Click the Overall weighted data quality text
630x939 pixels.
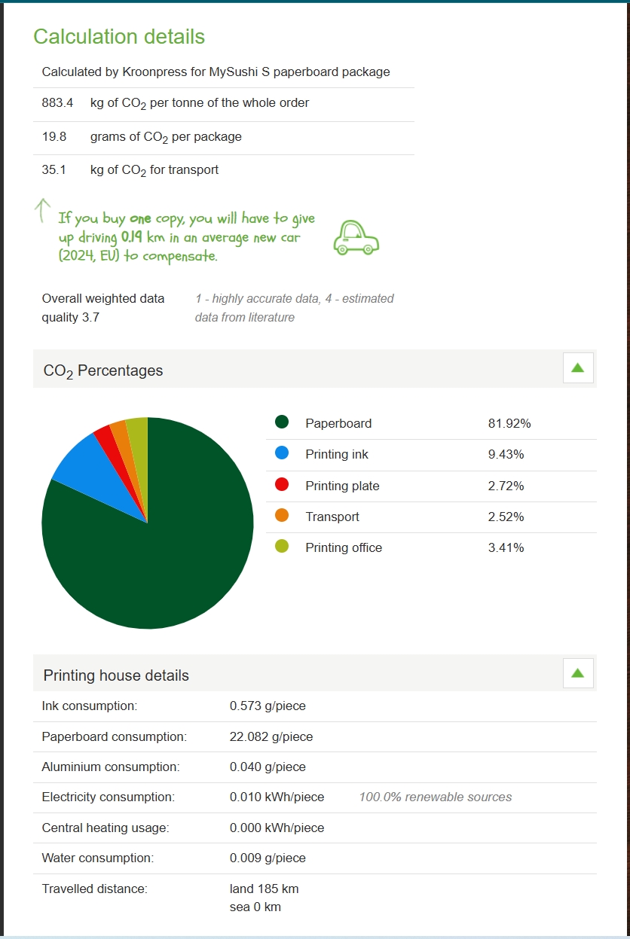click(x=103, y=307)
